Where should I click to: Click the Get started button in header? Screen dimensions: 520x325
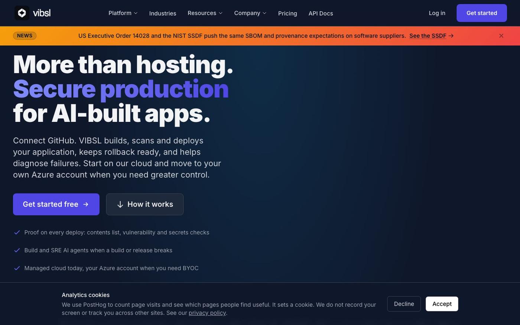pyautogui.click(x=482, y=13)
